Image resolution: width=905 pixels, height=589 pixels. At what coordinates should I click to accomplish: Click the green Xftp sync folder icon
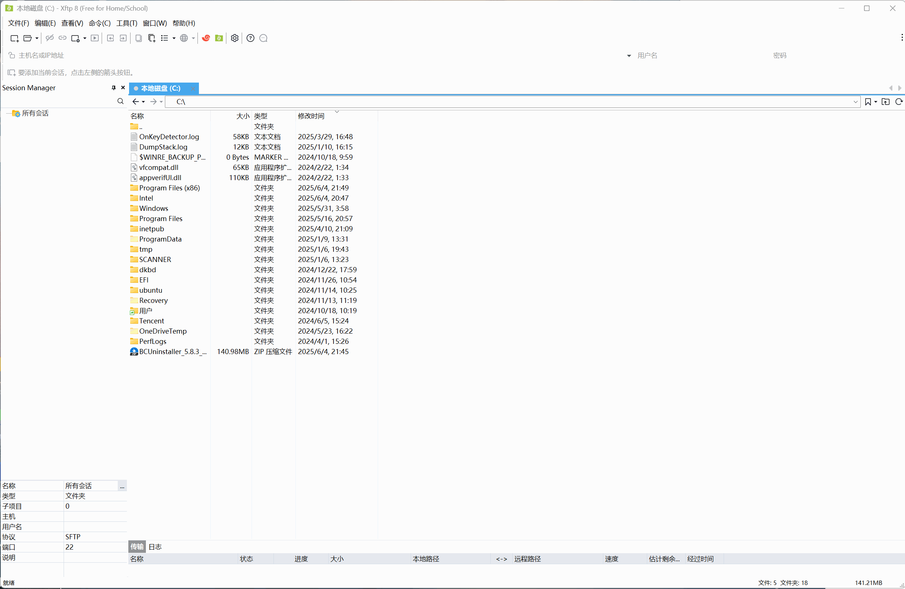[x=219, y=38]
